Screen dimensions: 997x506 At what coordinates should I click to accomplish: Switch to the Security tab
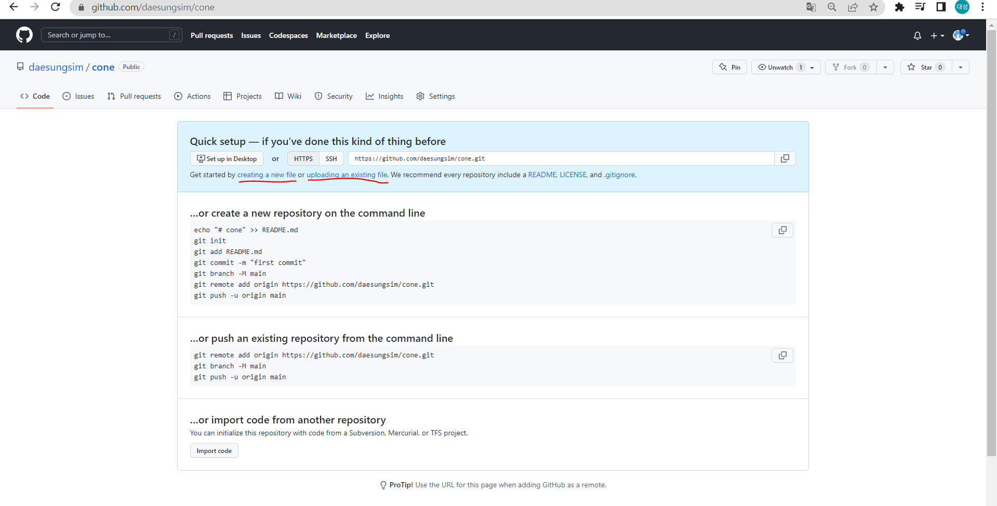tap(334, 96)
